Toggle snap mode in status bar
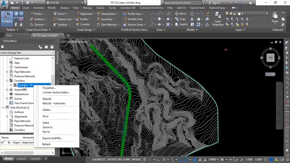290x163 pixels. click(x=150, y=160)
